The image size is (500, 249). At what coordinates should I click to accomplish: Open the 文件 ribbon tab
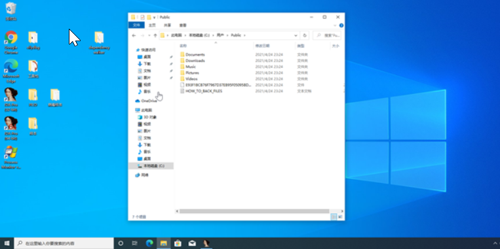click(x=136, y=25)
